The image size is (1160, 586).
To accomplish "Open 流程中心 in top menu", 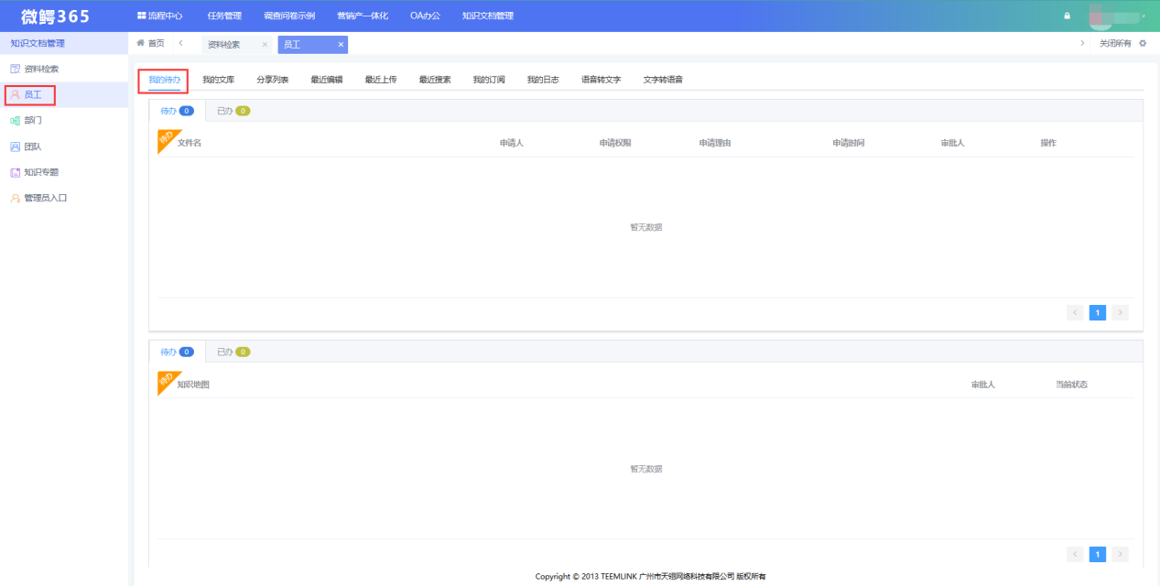I will click(159, 16).
